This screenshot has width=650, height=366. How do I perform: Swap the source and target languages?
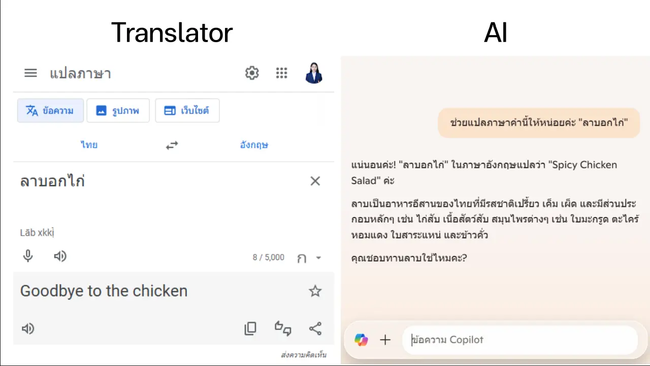pyautogui.click(x=172, y=145)
